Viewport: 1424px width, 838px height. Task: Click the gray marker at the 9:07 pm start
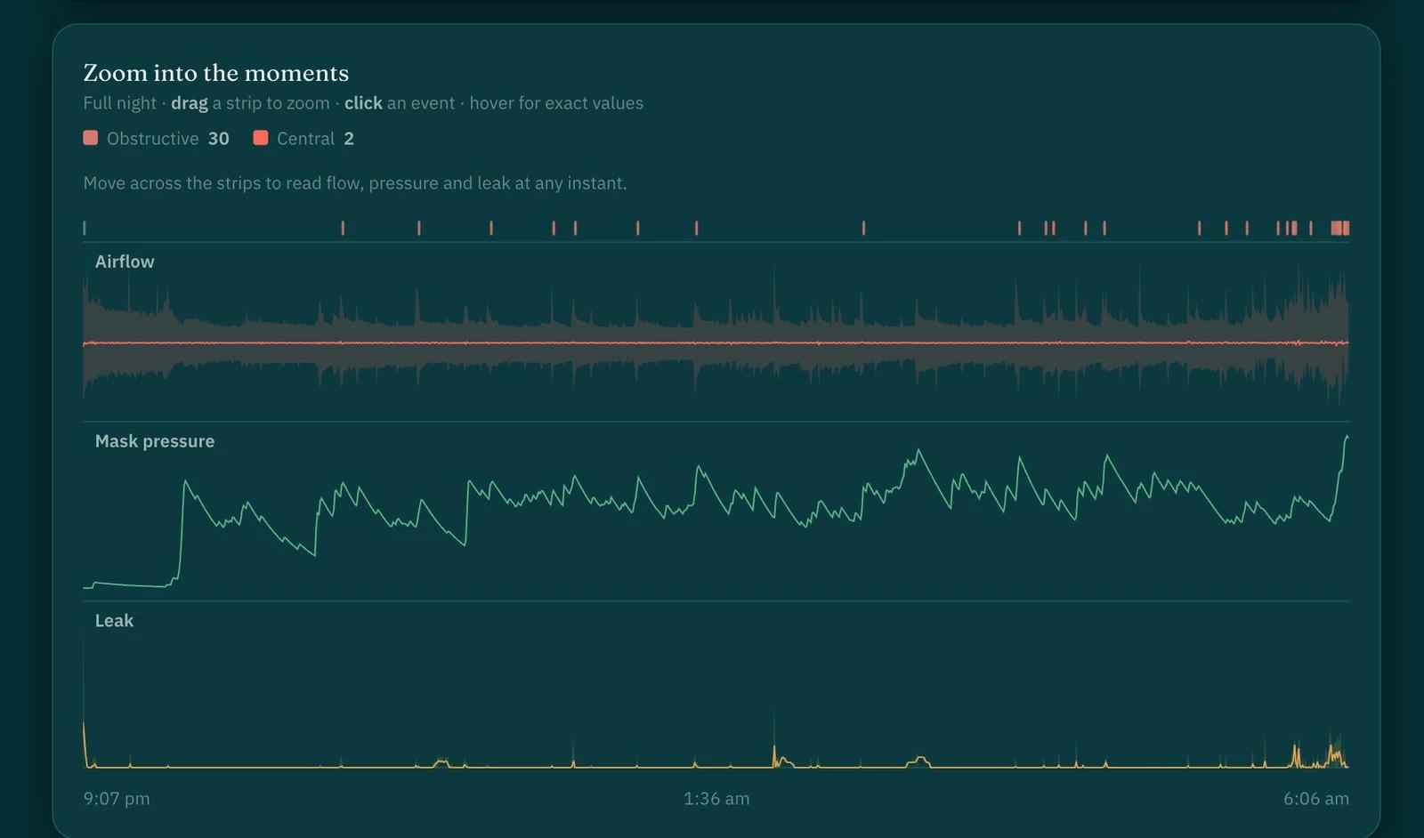point(85,228)
